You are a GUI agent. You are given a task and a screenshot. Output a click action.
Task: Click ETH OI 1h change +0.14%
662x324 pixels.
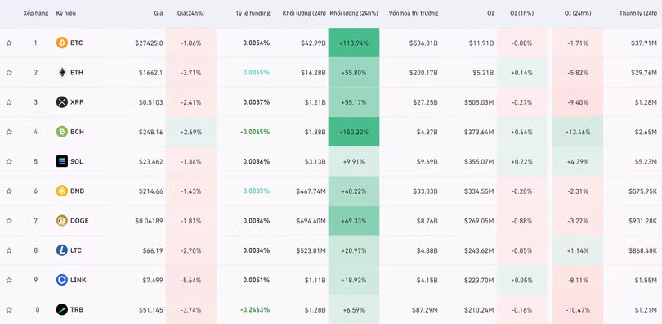click(521, 73)
